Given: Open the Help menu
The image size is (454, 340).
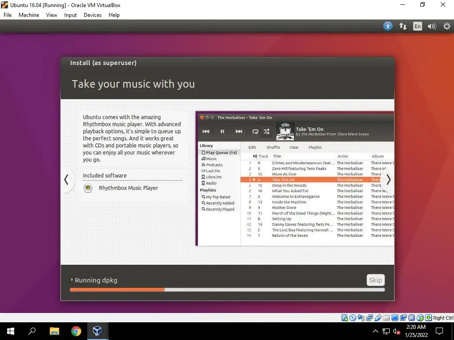Looking at the screenshot, I should pyautogui.click(x=114, y=15).
